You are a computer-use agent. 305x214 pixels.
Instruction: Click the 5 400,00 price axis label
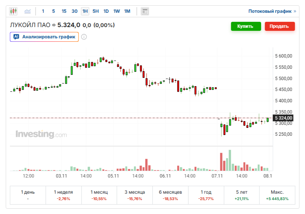click(x=284, y=101)
